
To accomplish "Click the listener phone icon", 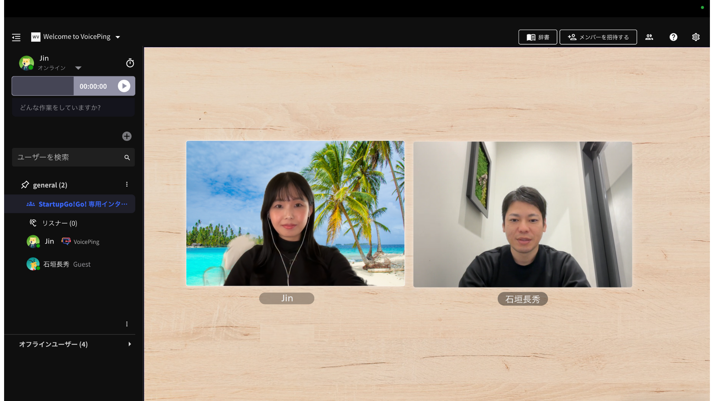I will (33, 223).
